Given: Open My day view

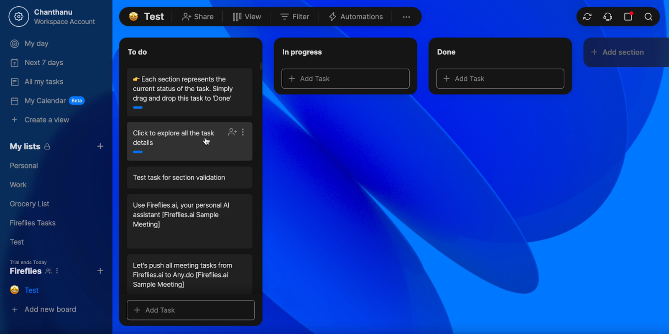Looking at the screenshot, I should click(x=29, y=43).
